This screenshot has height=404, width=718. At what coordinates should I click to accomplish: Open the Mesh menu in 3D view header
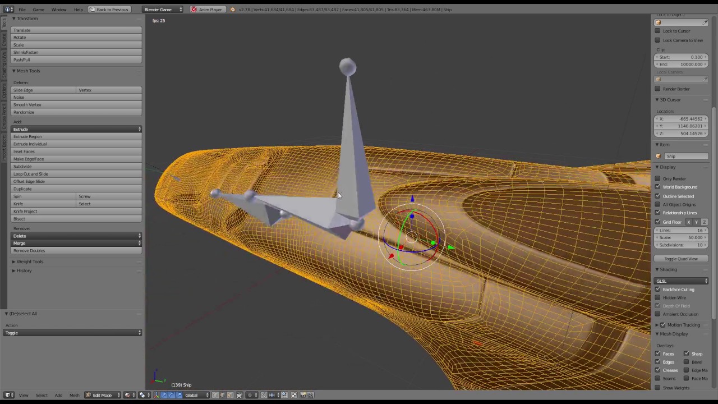(74, 395)
